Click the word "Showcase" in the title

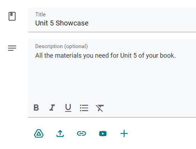point(72,23)
